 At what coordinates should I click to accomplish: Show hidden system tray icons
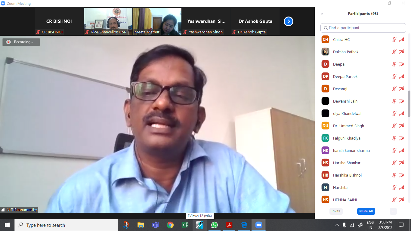(x=337, y=225)
